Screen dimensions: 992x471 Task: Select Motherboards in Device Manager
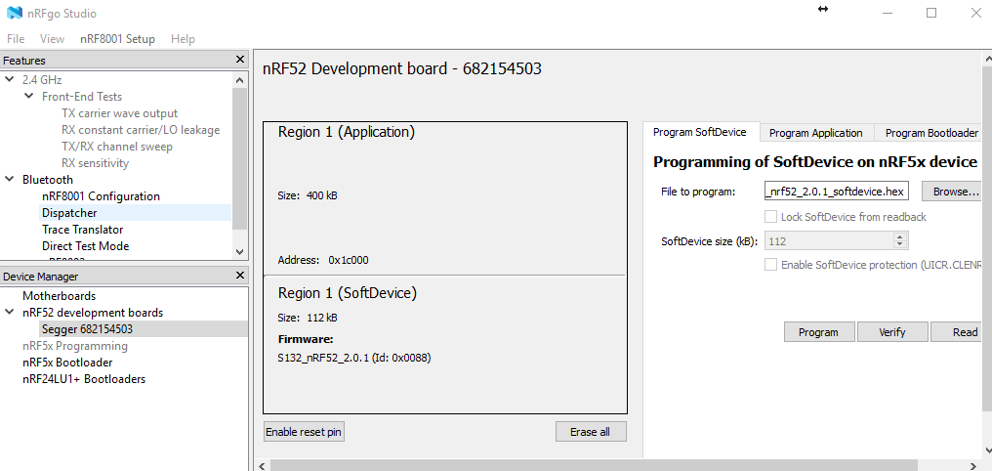[59, 296]
